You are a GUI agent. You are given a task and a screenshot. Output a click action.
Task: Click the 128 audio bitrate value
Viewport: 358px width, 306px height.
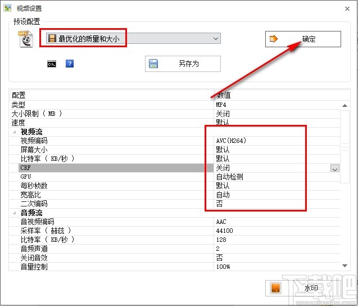(x=221, y=240)
